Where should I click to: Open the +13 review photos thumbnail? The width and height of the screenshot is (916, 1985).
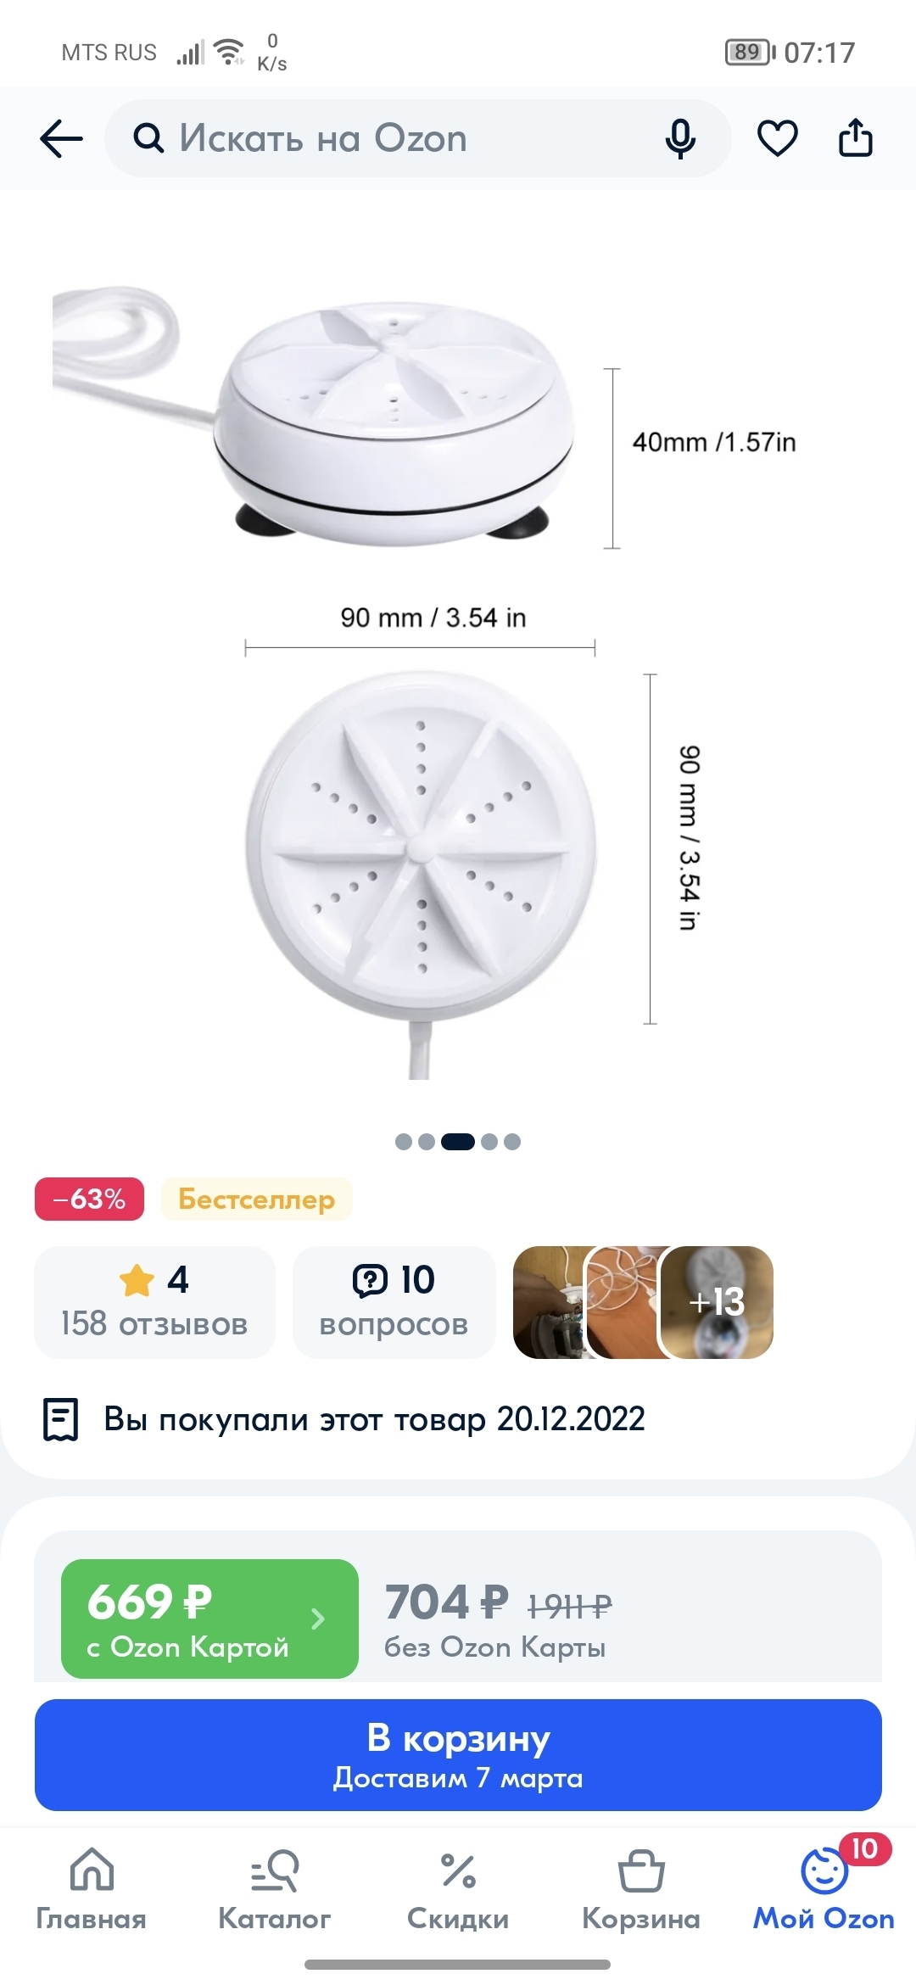tap(718, 1302)
